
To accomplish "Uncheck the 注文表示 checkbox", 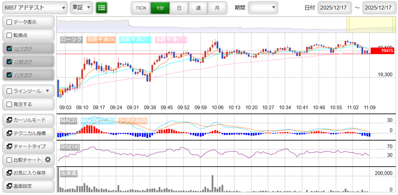I will (10, 49).
